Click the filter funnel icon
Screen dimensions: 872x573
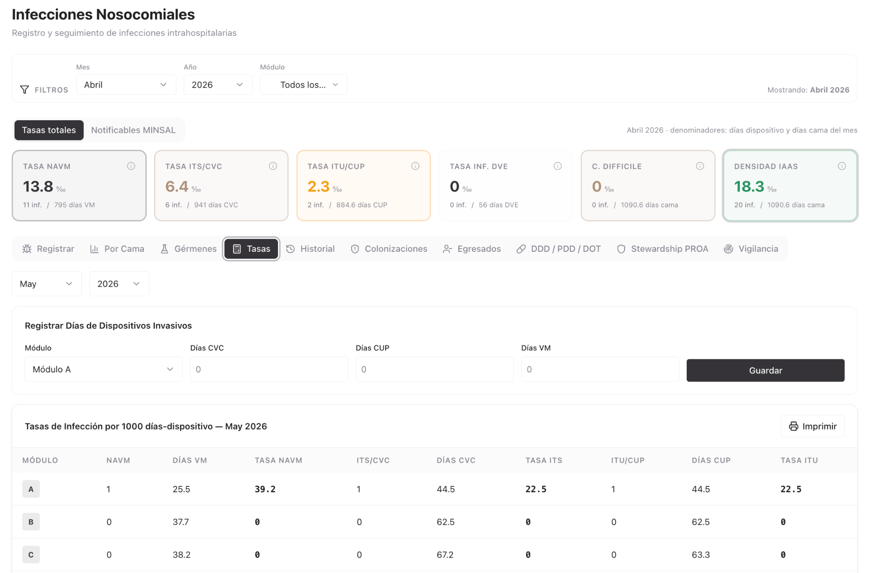click(25, 90)
